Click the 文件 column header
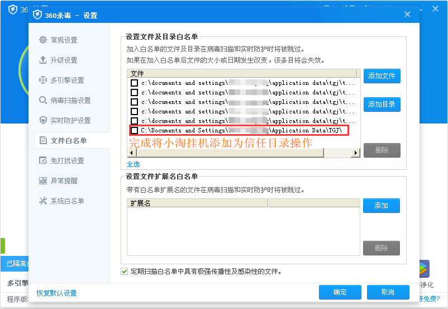The image size is (448, 309). (x=242, y=73)
